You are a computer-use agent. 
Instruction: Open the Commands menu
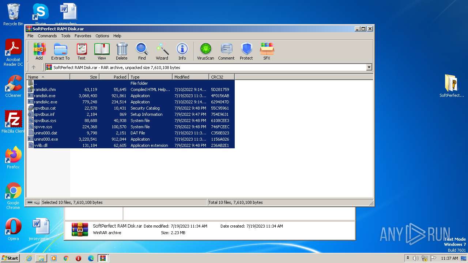tap(47, 36)
